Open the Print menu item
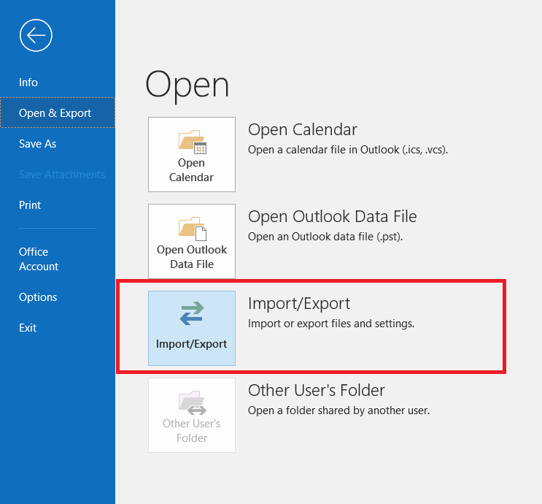542x504 pixels. (30, 205)
